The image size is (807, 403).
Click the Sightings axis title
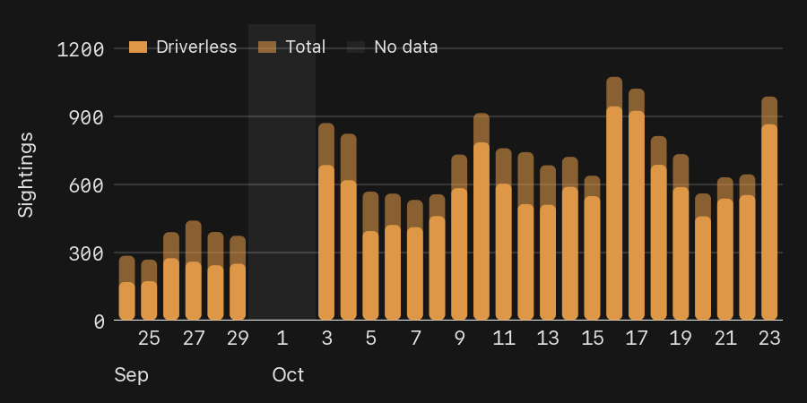tap(26, 176)
